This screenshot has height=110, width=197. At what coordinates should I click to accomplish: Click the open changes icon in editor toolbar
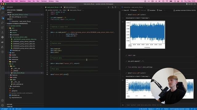click(113, 7)
